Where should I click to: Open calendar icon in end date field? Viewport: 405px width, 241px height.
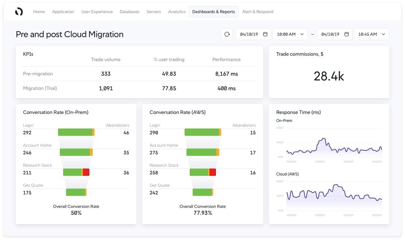tap(347, 34)
